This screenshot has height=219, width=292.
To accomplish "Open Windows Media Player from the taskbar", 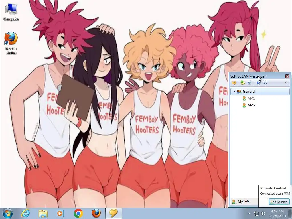I will coord(60,213).
